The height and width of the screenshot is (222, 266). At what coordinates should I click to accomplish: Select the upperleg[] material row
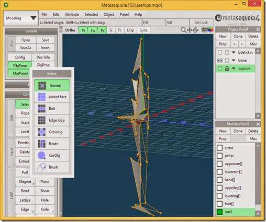point(236,188)
